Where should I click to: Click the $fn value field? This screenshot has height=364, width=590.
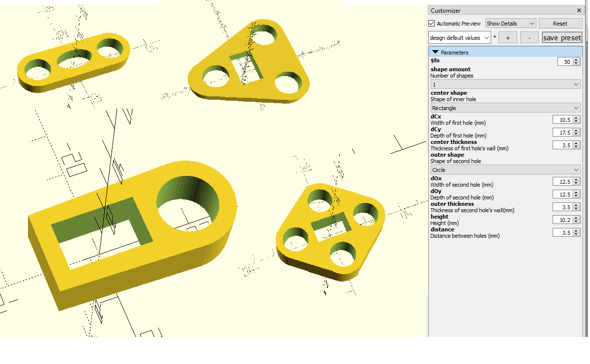click(x=565, y=62)
